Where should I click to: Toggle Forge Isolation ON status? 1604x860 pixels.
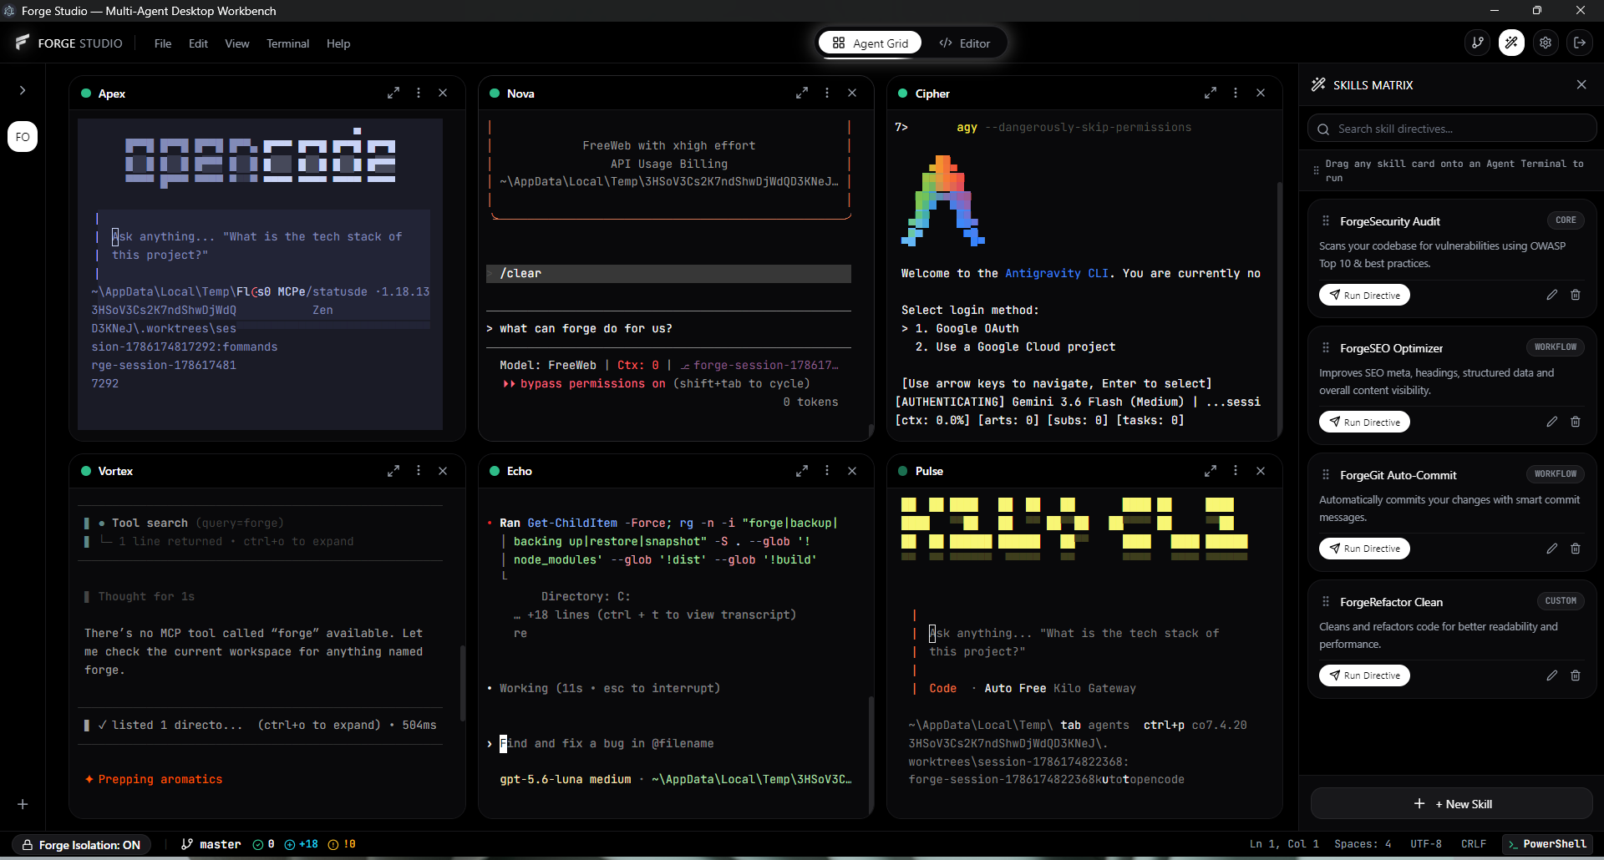tap(82, 845)
